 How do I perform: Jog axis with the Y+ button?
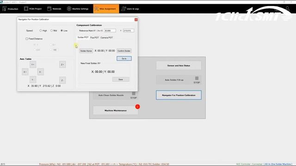click(33, 65)
